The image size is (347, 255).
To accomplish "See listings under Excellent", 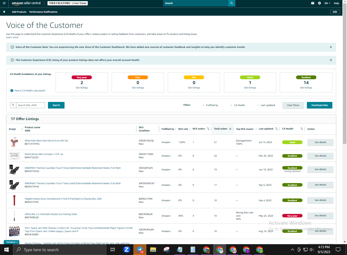I will [x=306, y=88].
